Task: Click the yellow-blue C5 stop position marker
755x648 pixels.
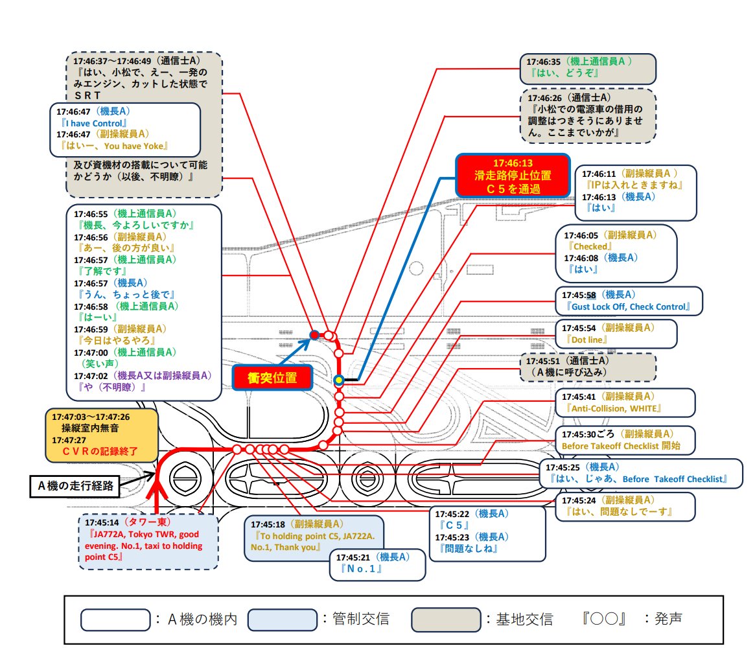Action: [339, 380]
